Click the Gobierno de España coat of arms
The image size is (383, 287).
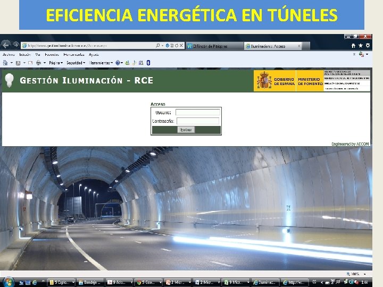click(x=264, y=80)
